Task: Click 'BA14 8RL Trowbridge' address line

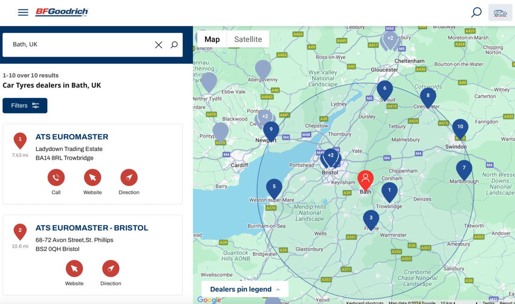Action: pyautogui.click(x=64, y=158)
